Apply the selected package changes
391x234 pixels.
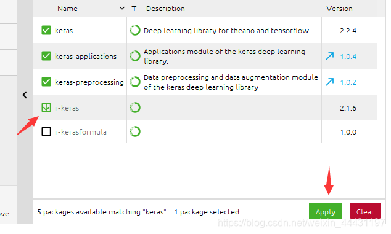click(326, 211)
